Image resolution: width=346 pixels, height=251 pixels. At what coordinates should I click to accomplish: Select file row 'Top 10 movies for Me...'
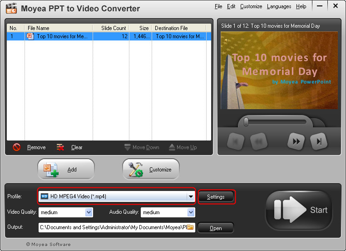click(x=109, y=36)
